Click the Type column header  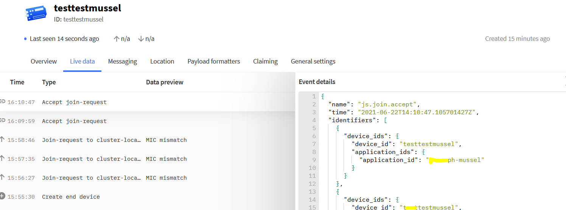coord(49,82)
